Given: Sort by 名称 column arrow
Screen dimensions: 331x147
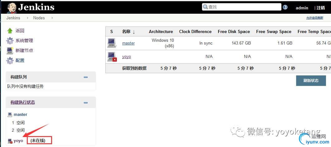Looking at the screenshot, I should pos(134,32).
